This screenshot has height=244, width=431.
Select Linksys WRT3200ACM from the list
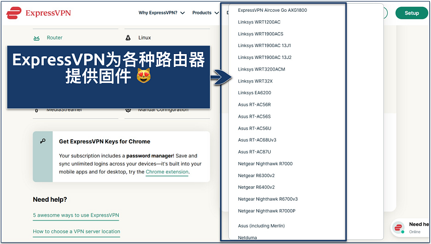(x=261, y=69)
